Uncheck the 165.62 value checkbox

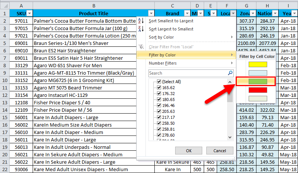click(159, 88)
